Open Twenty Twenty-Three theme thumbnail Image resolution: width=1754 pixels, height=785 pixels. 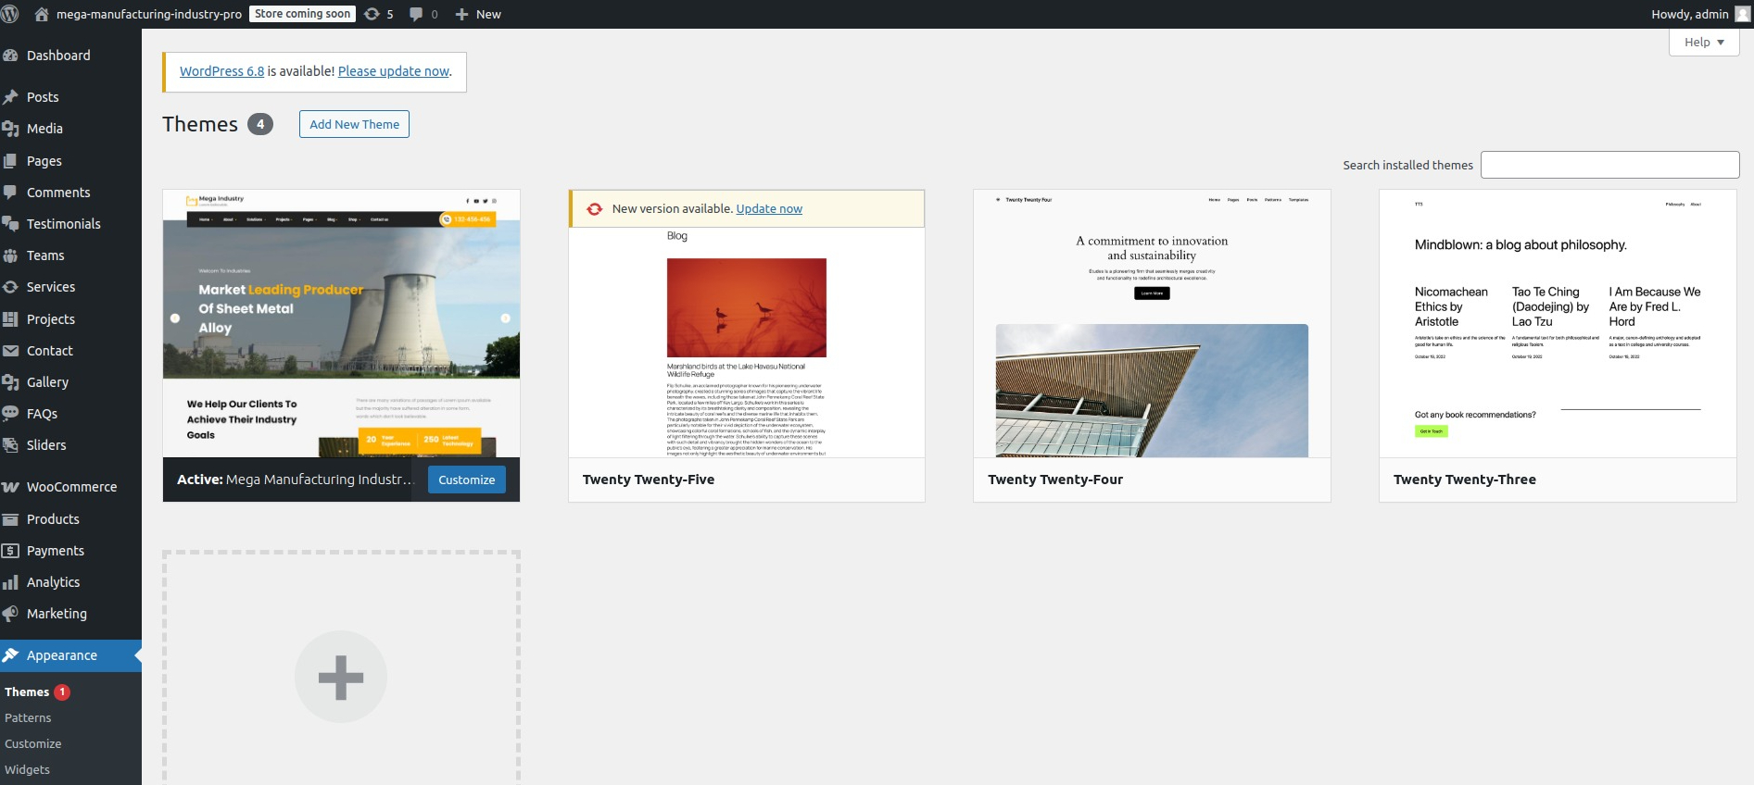point(1558,323)
